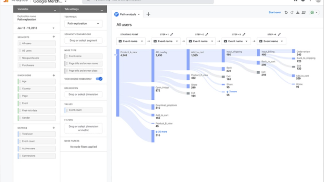Select Page title and screen name node type
The height and width of the screenshot is (182, 324).
(x=83, y=64)
